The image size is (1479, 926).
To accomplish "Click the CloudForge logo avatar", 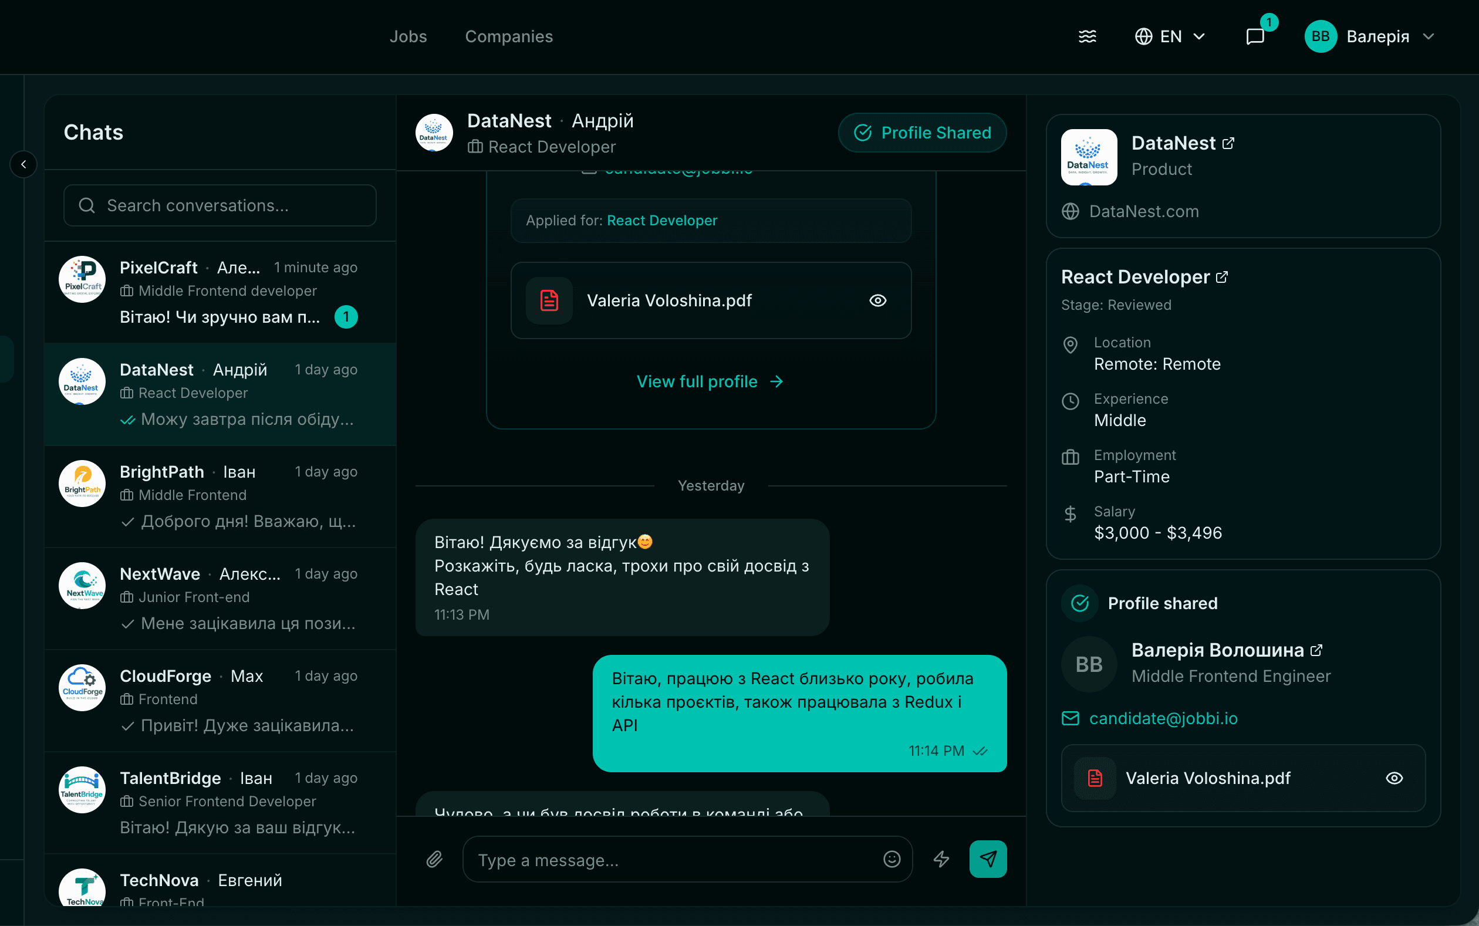I will pyautogui.click(x=82, y=688).
